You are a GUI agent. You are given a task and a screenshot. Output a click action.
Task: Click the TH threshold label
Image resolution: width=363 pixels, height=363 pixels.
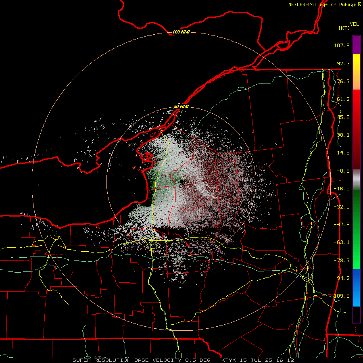[346, 314]
